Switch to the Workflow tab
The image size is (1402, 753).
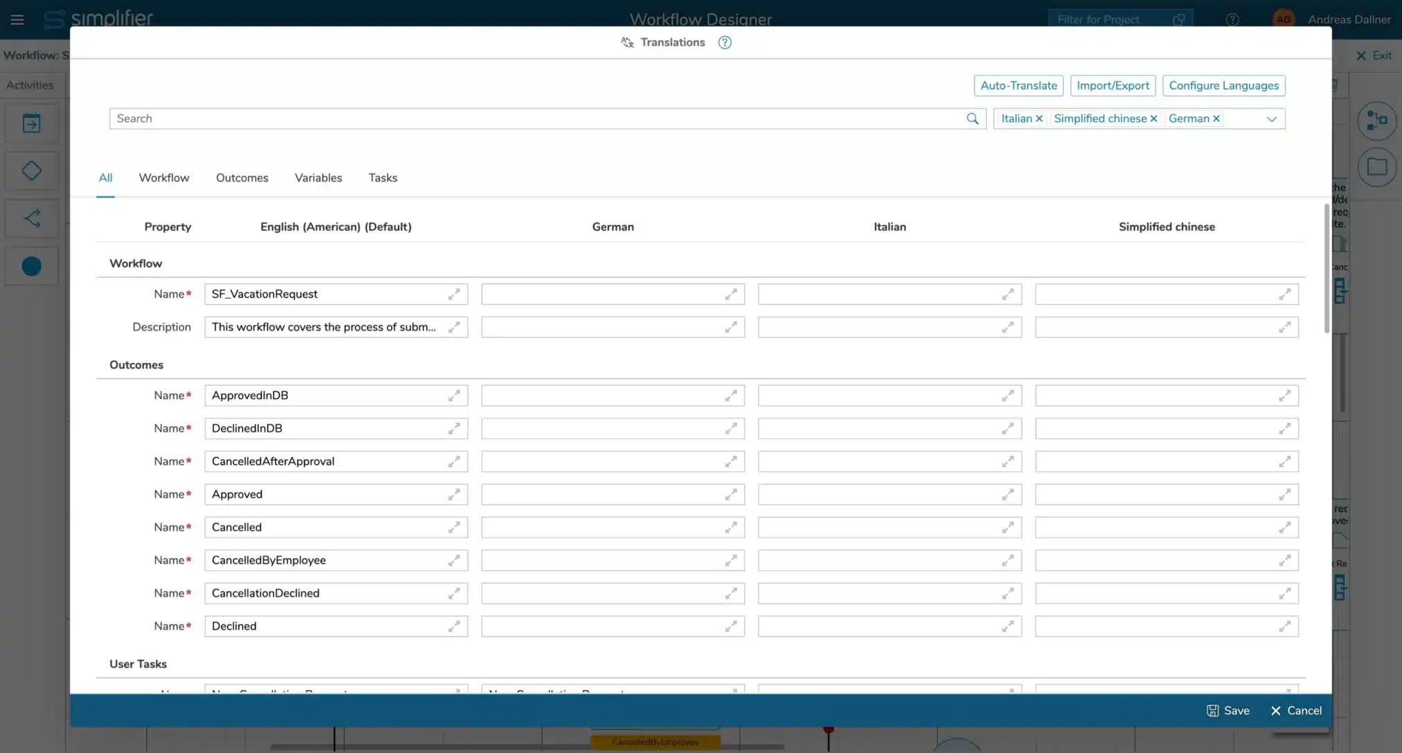pyautogui.click(x=164, y=178)
